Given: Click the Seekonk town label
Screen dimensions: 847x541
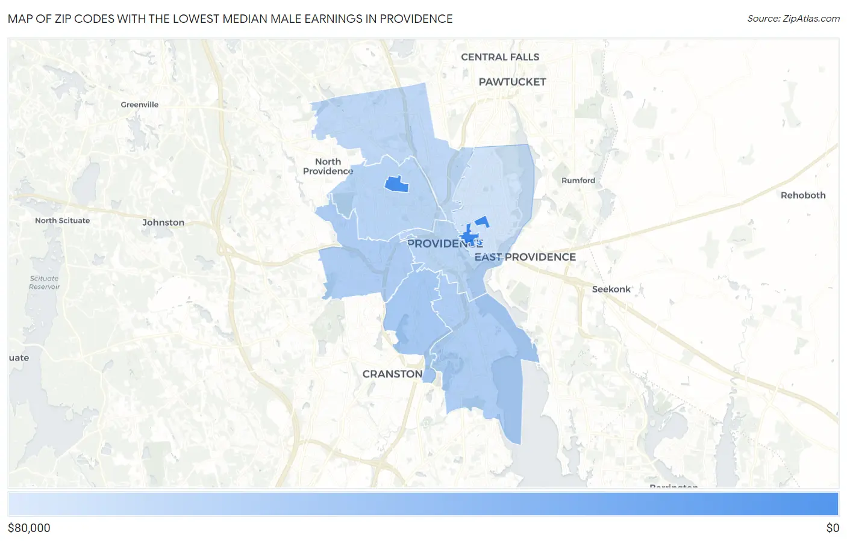Looking at the screenshot, I should point(611,289).
